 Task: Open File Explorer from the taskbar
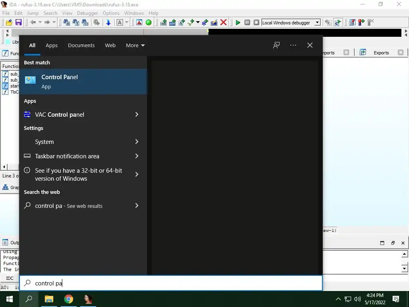49,299
